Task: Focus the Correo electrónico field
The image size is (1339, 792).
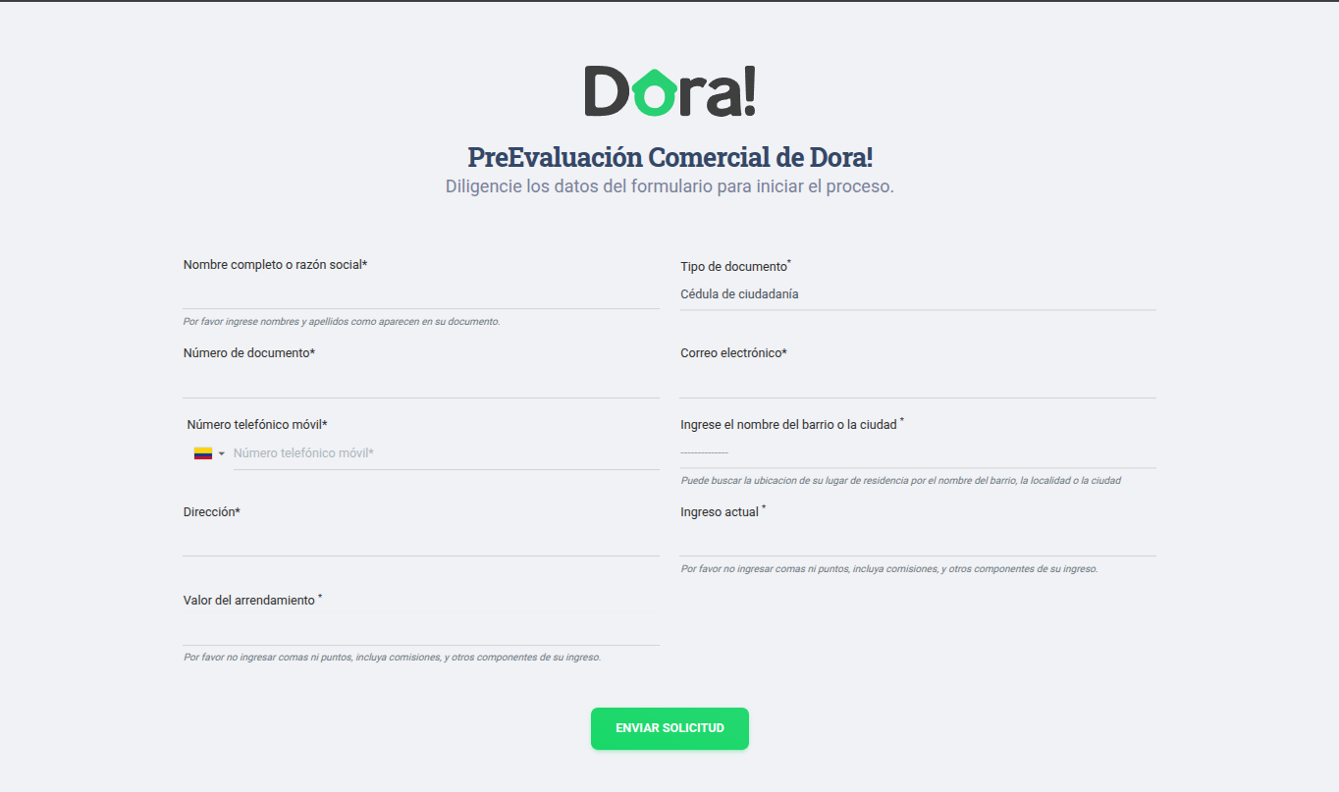Action: pyautogui.click(x=918, y=383)
